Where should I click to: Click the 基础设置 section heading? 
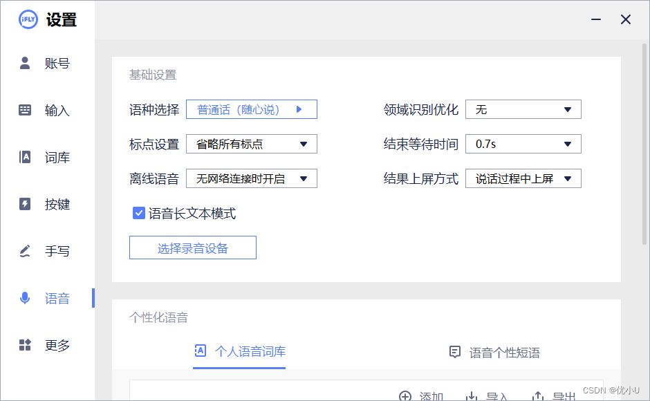coord(153,75)
